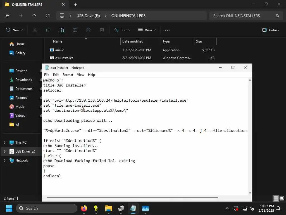Viewport: 286px width, 215px height.
Task: Expand the This PC tree node
Action: click(4, 142)
